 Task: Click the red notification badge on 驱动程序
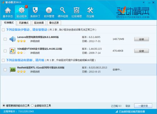[26, 7]
